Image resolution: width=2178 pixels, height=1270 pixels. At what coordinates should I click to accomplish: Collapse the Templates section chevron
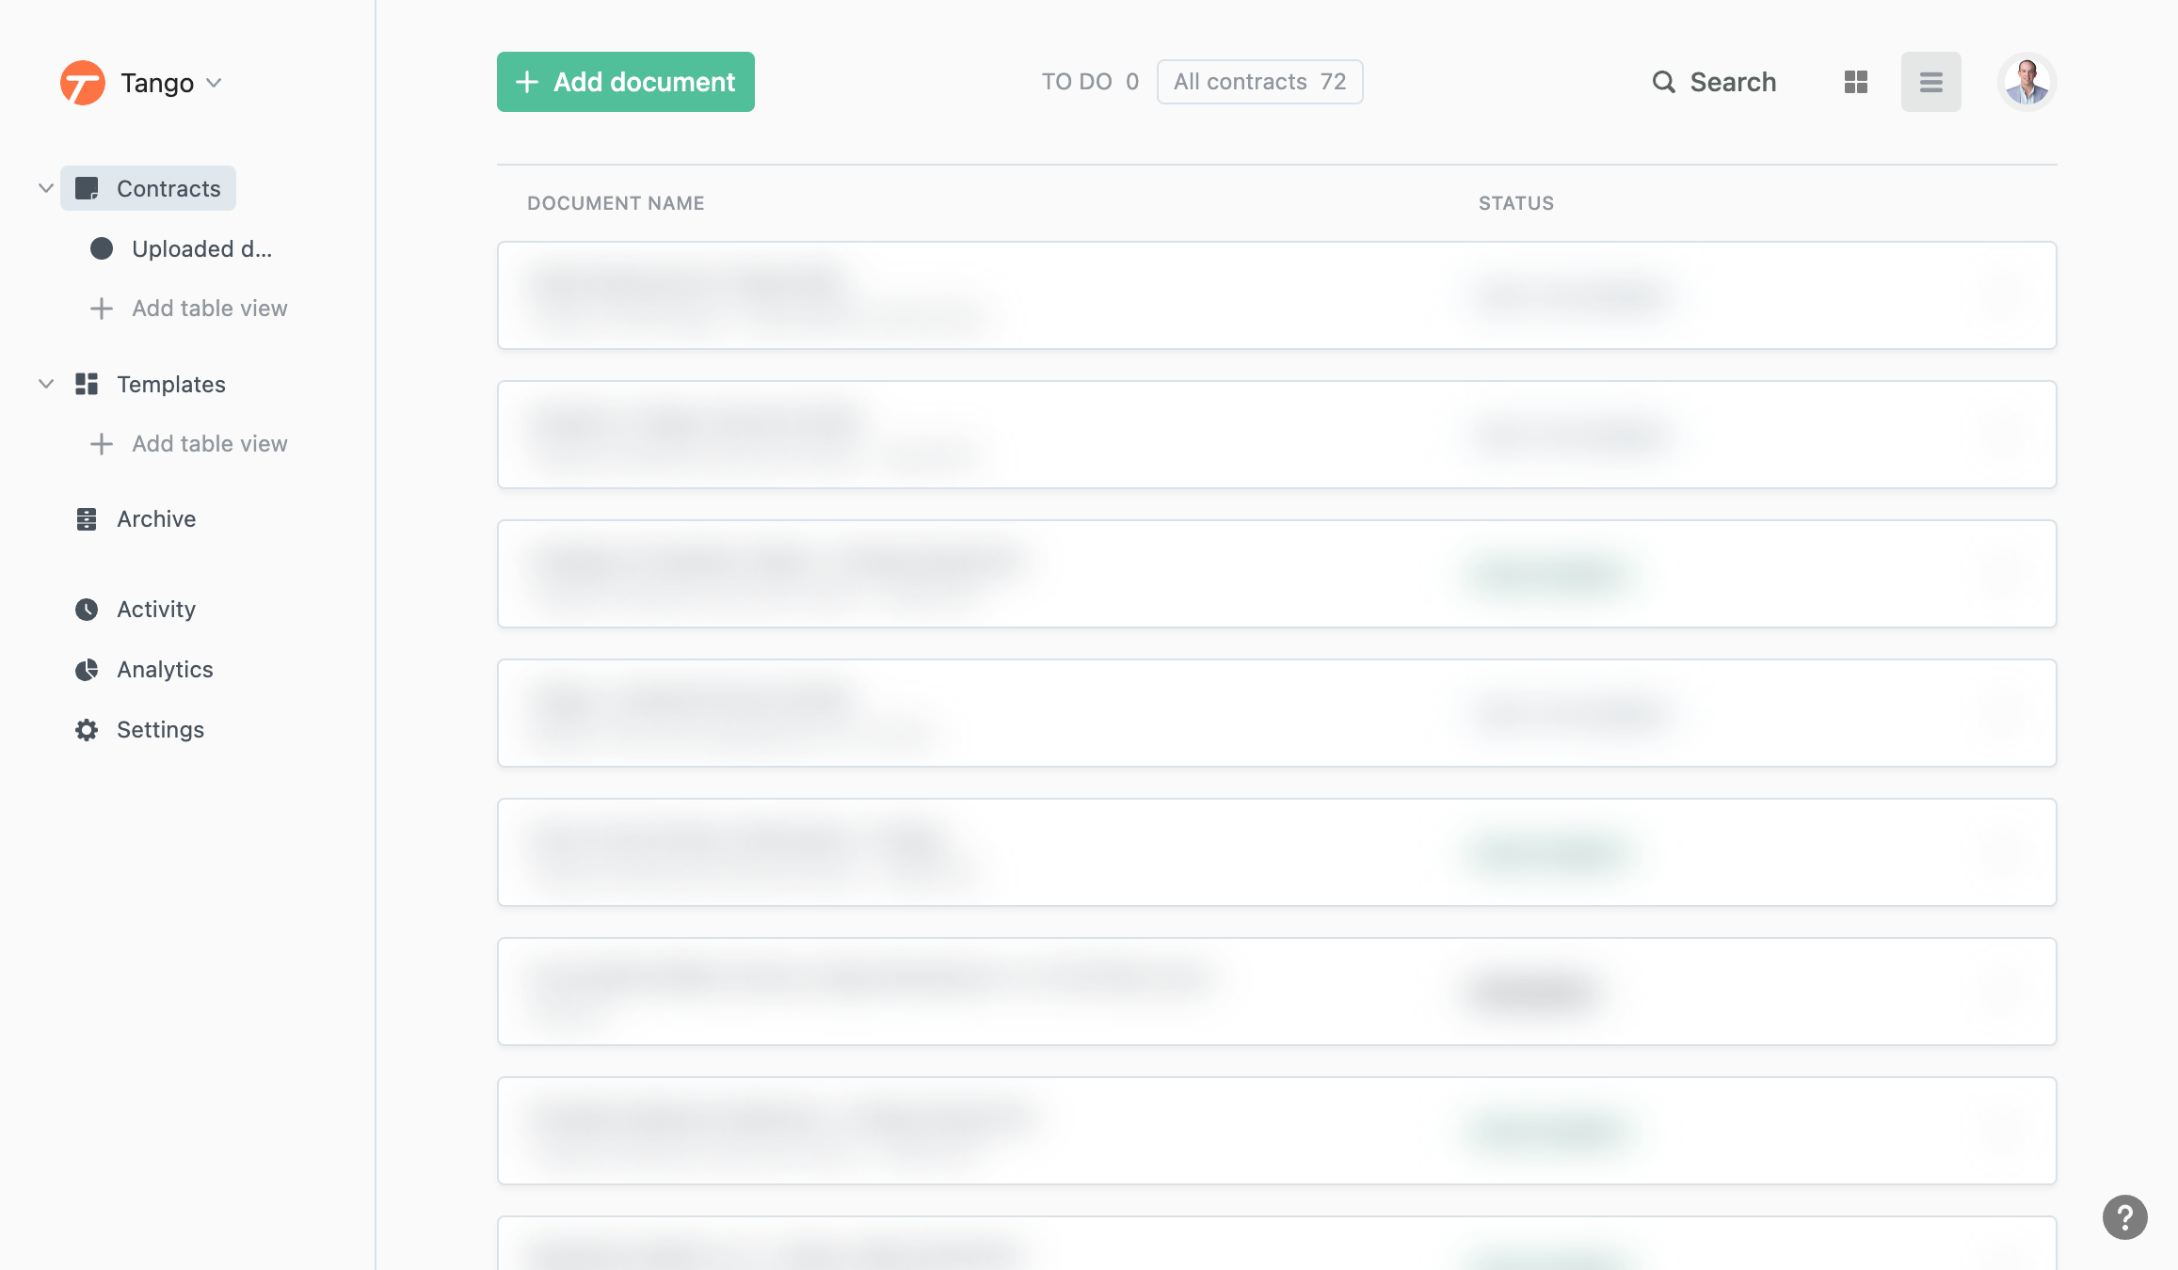tap(45, 384)
